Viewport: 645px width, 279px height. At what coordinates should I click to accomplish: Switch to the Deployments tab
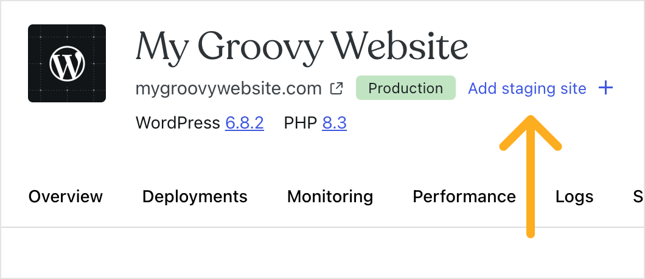pyautogui.click(x=195, y=197)
